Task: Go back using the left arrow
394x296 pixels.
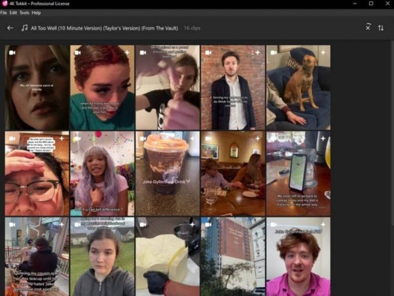Action: 10,28
